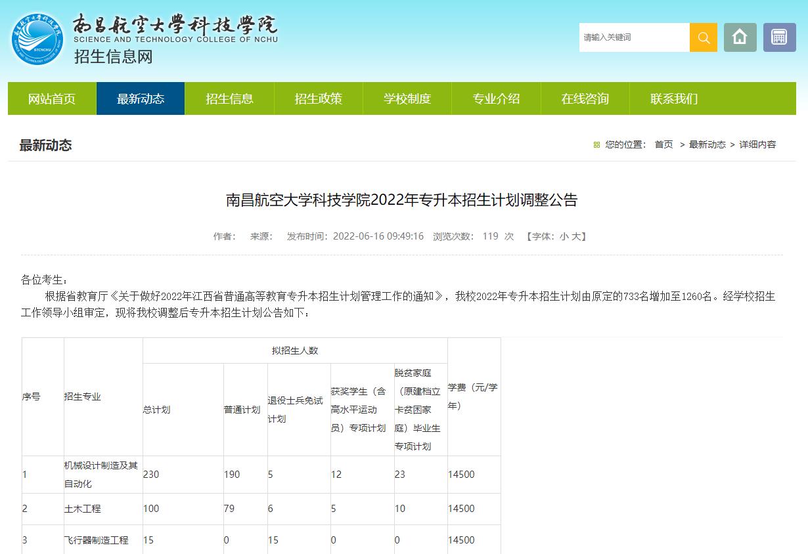The height and width of the screenshot is (554, 808).
Task: Open the 专业介绍 menu item
Action: pyautogui.click(x=496, y=98)
